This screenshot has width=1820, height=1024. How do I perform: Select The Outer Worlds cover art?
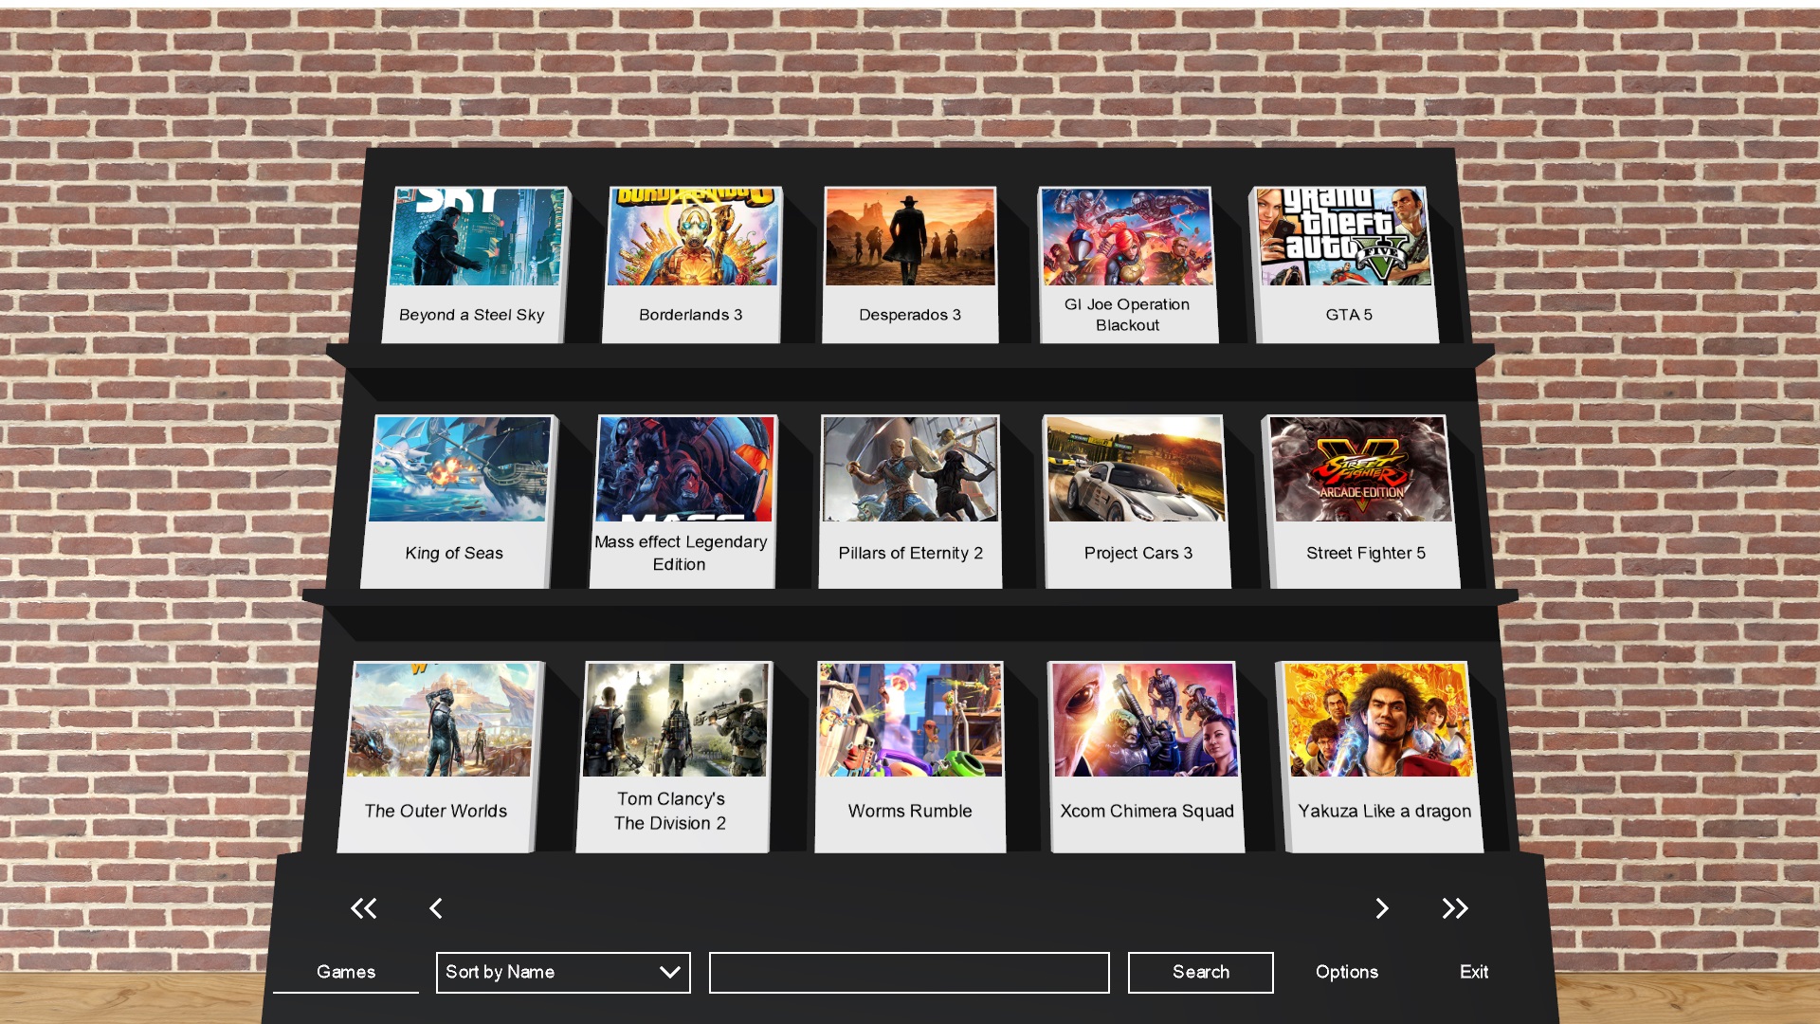(443, 720)
